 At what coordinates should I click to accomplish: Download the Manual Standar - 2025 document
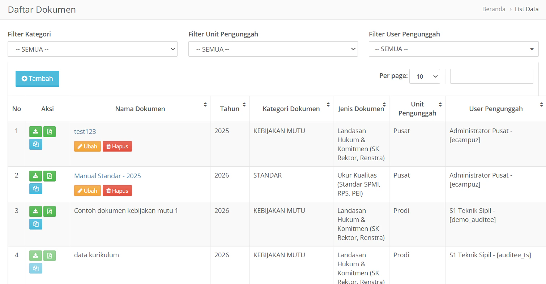pos(35,176)
